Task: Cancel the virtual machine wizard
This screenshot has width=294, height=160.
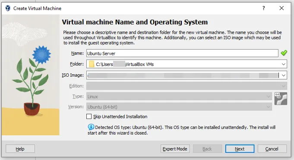Action: (x=272, y=149)
